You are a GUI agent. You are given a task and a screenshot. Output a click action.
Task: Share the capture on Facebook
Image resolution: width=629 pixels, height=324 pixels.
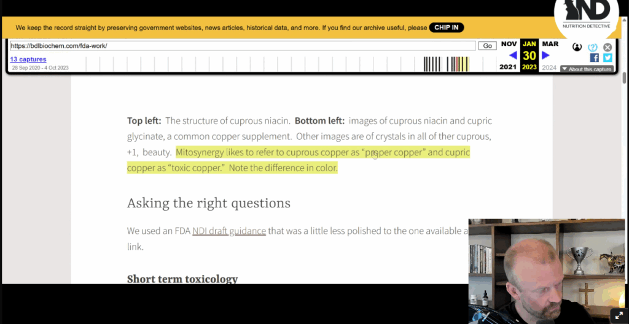pyautogui.click(x=594, y=58)
